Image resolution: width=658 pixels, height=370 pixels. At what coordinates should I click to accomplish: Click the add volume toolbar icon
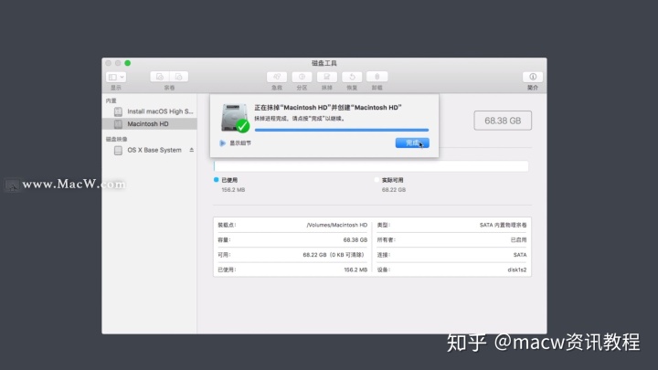tap(160, 77)
